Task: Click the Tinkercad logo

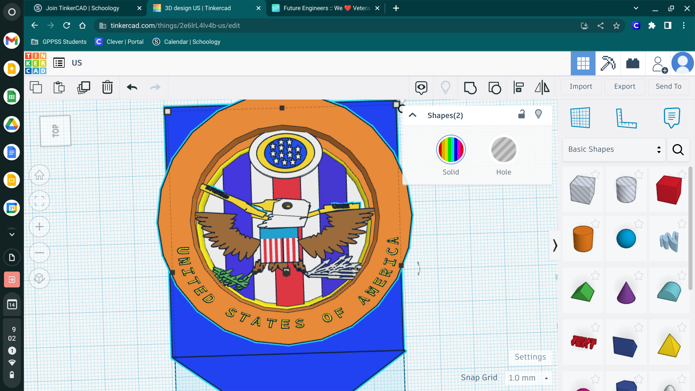Action: pyautogui.click(x=35, y=63)
